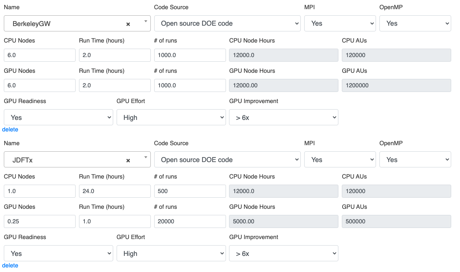This screenshot has height=272, width=460.
Task: Open the MPI dropdown for BerkeleyGW
Action: (x=340, y=23)
